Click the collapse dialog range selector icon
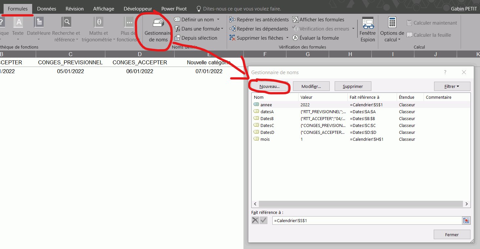Screen dimensions: 480x249 (466, 221)
